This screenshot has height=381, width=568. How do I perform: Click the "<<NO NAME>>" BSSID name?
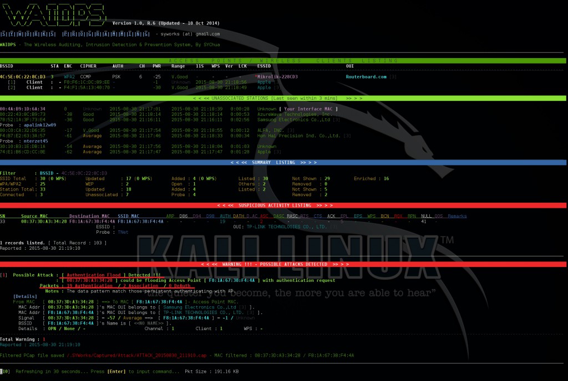point(149,323)
